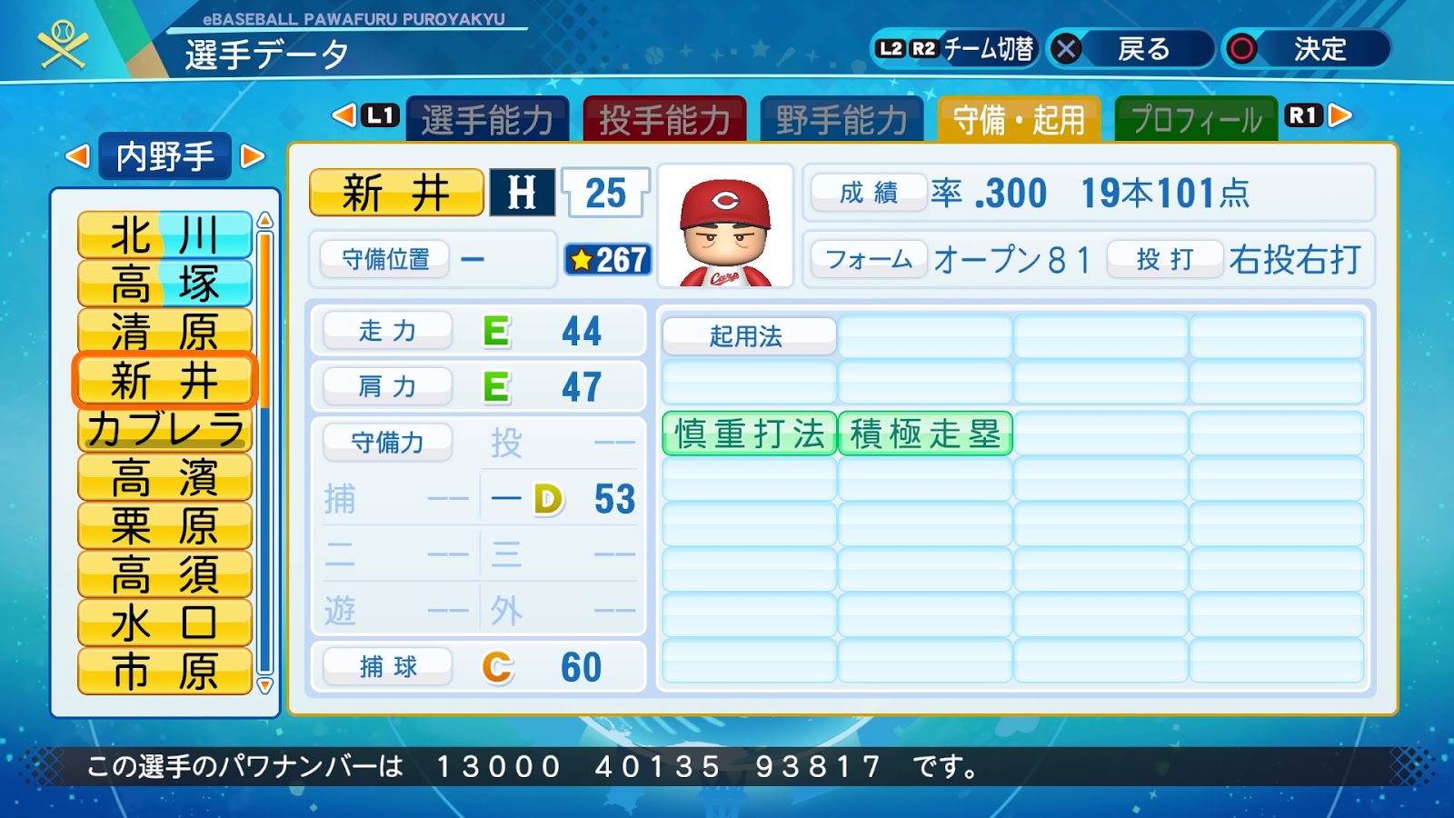Click the fielding value 53
The width and height of the screenshot is (1454, 818).
point(615,499)
